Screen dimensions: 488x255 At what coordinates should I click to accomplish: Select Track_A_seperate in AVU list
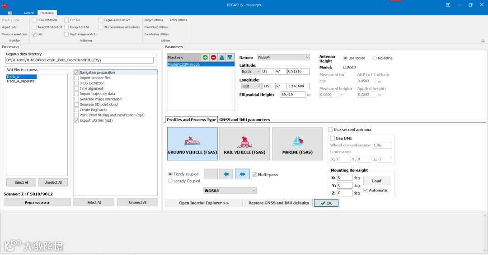click(x=20, y=81)
